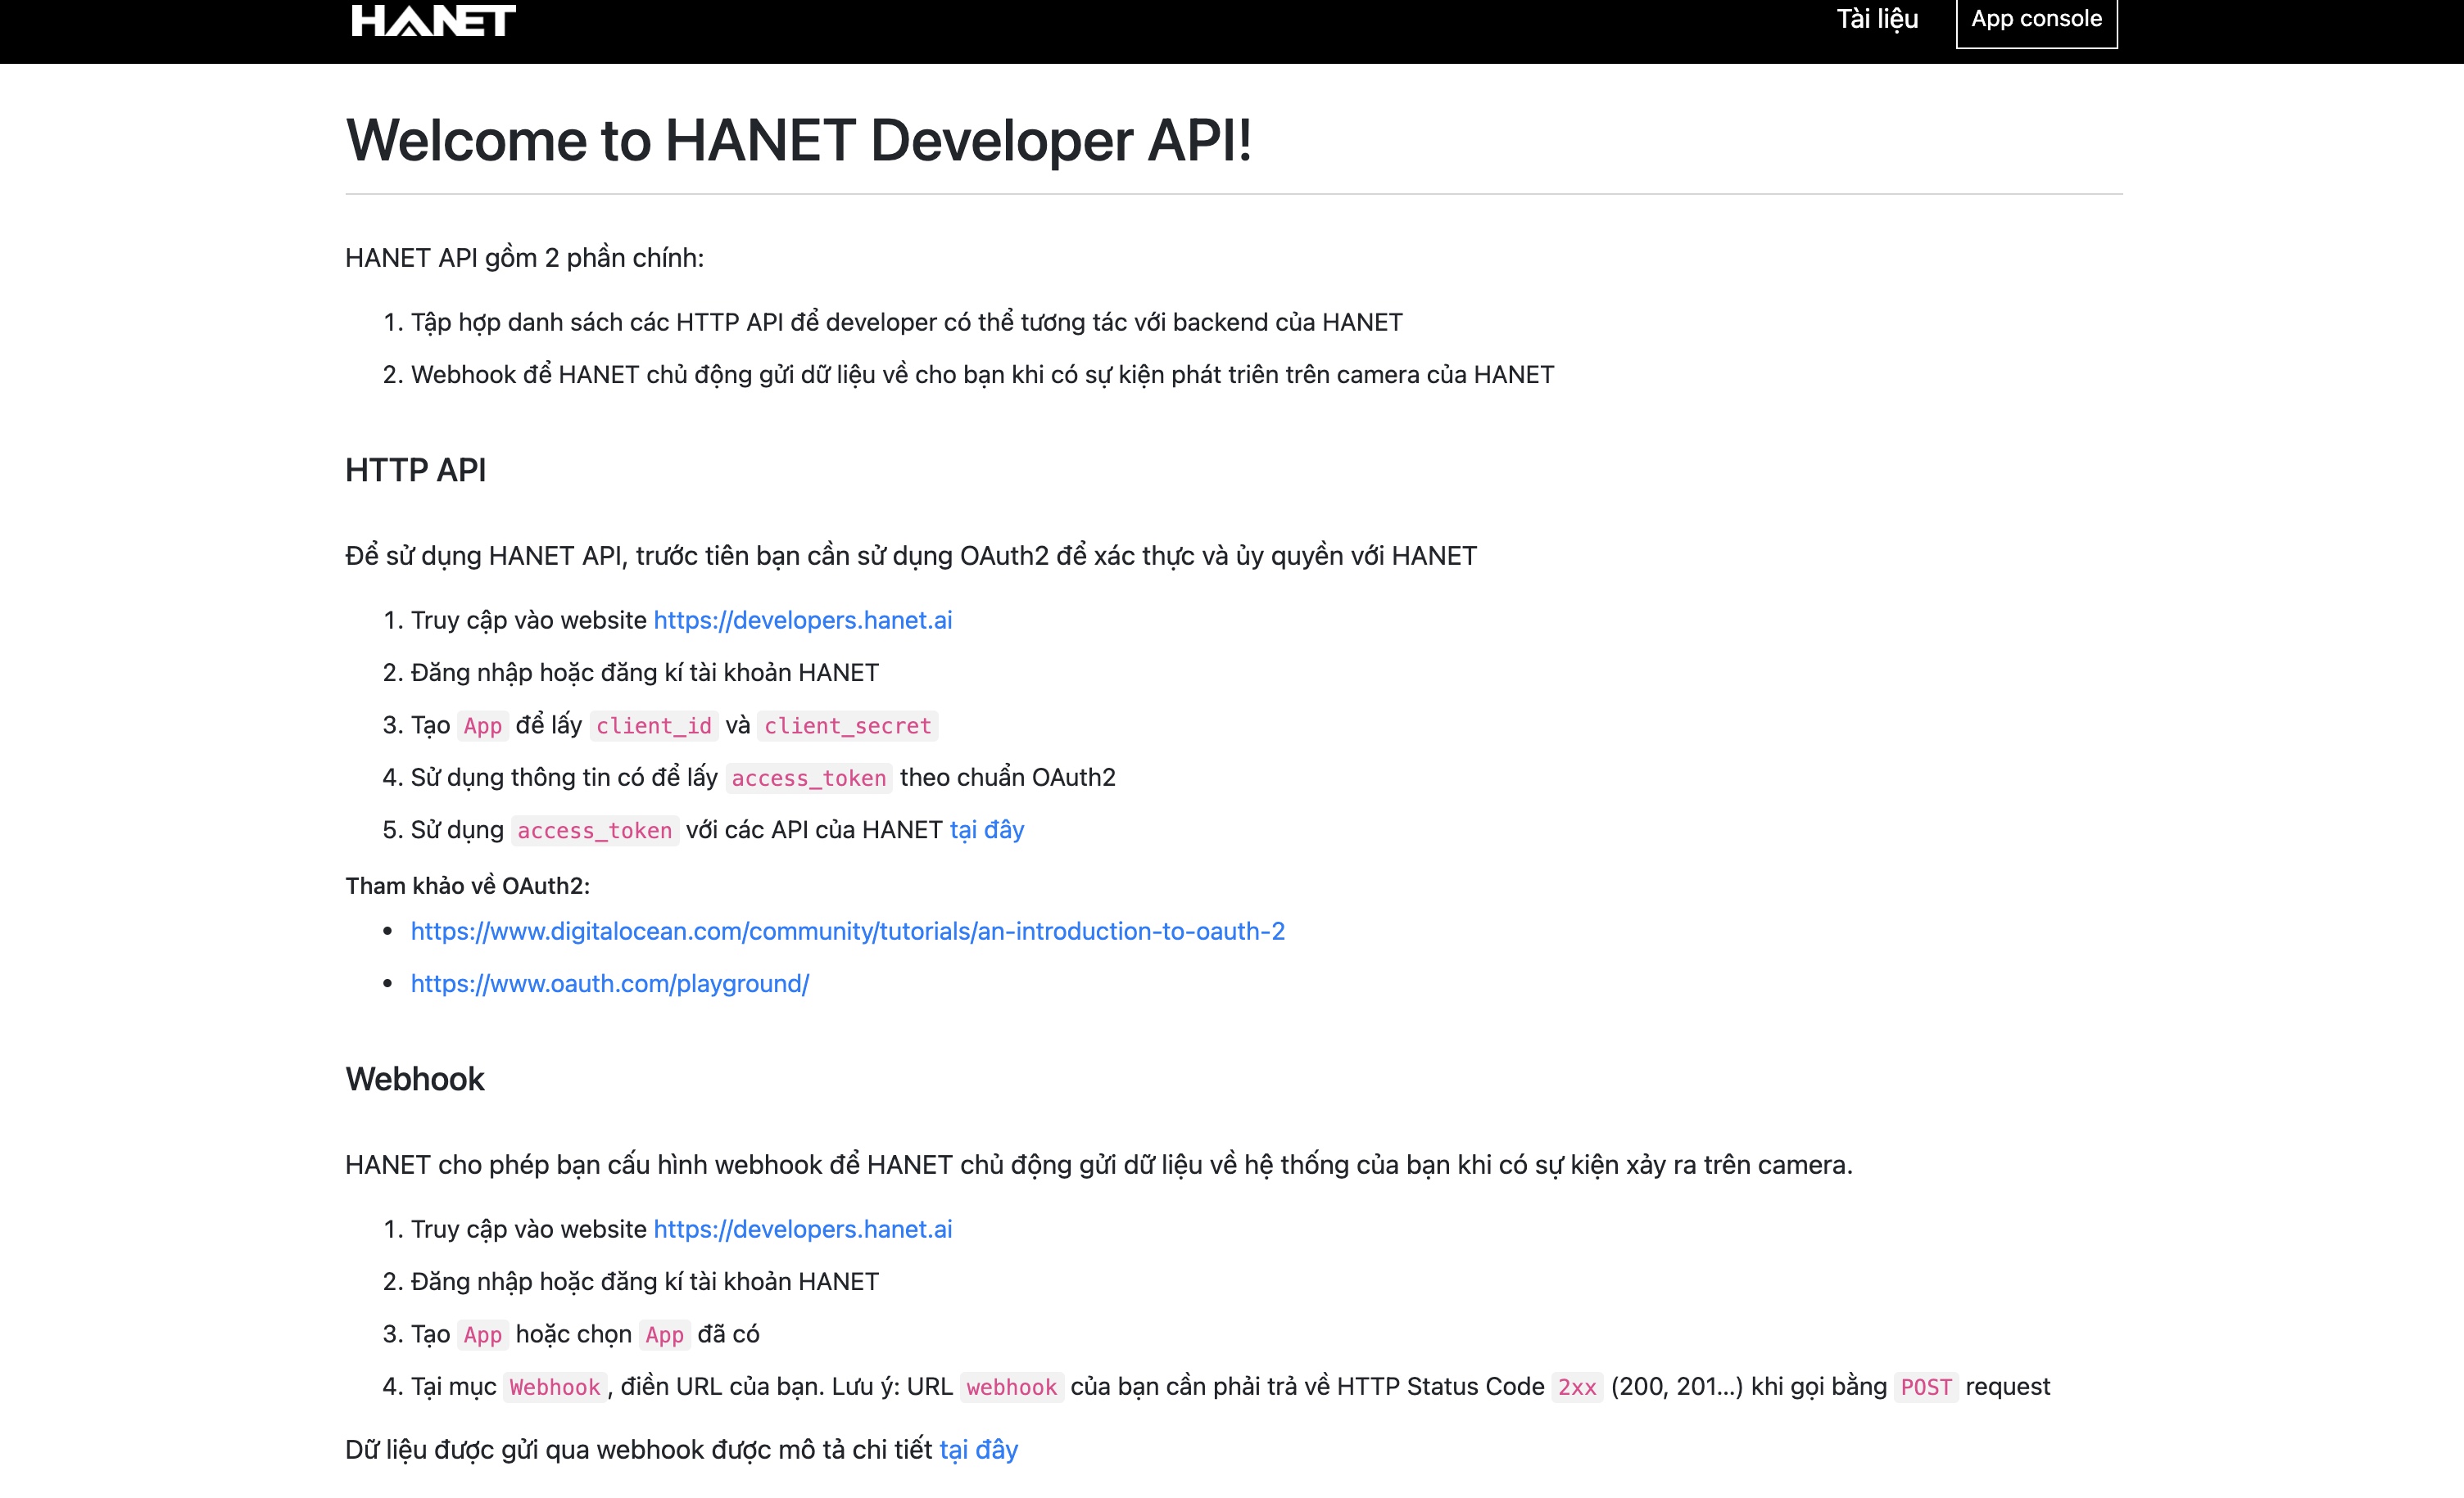Open the App console button
The image size is (2464, 1498).
point(2035,19)
